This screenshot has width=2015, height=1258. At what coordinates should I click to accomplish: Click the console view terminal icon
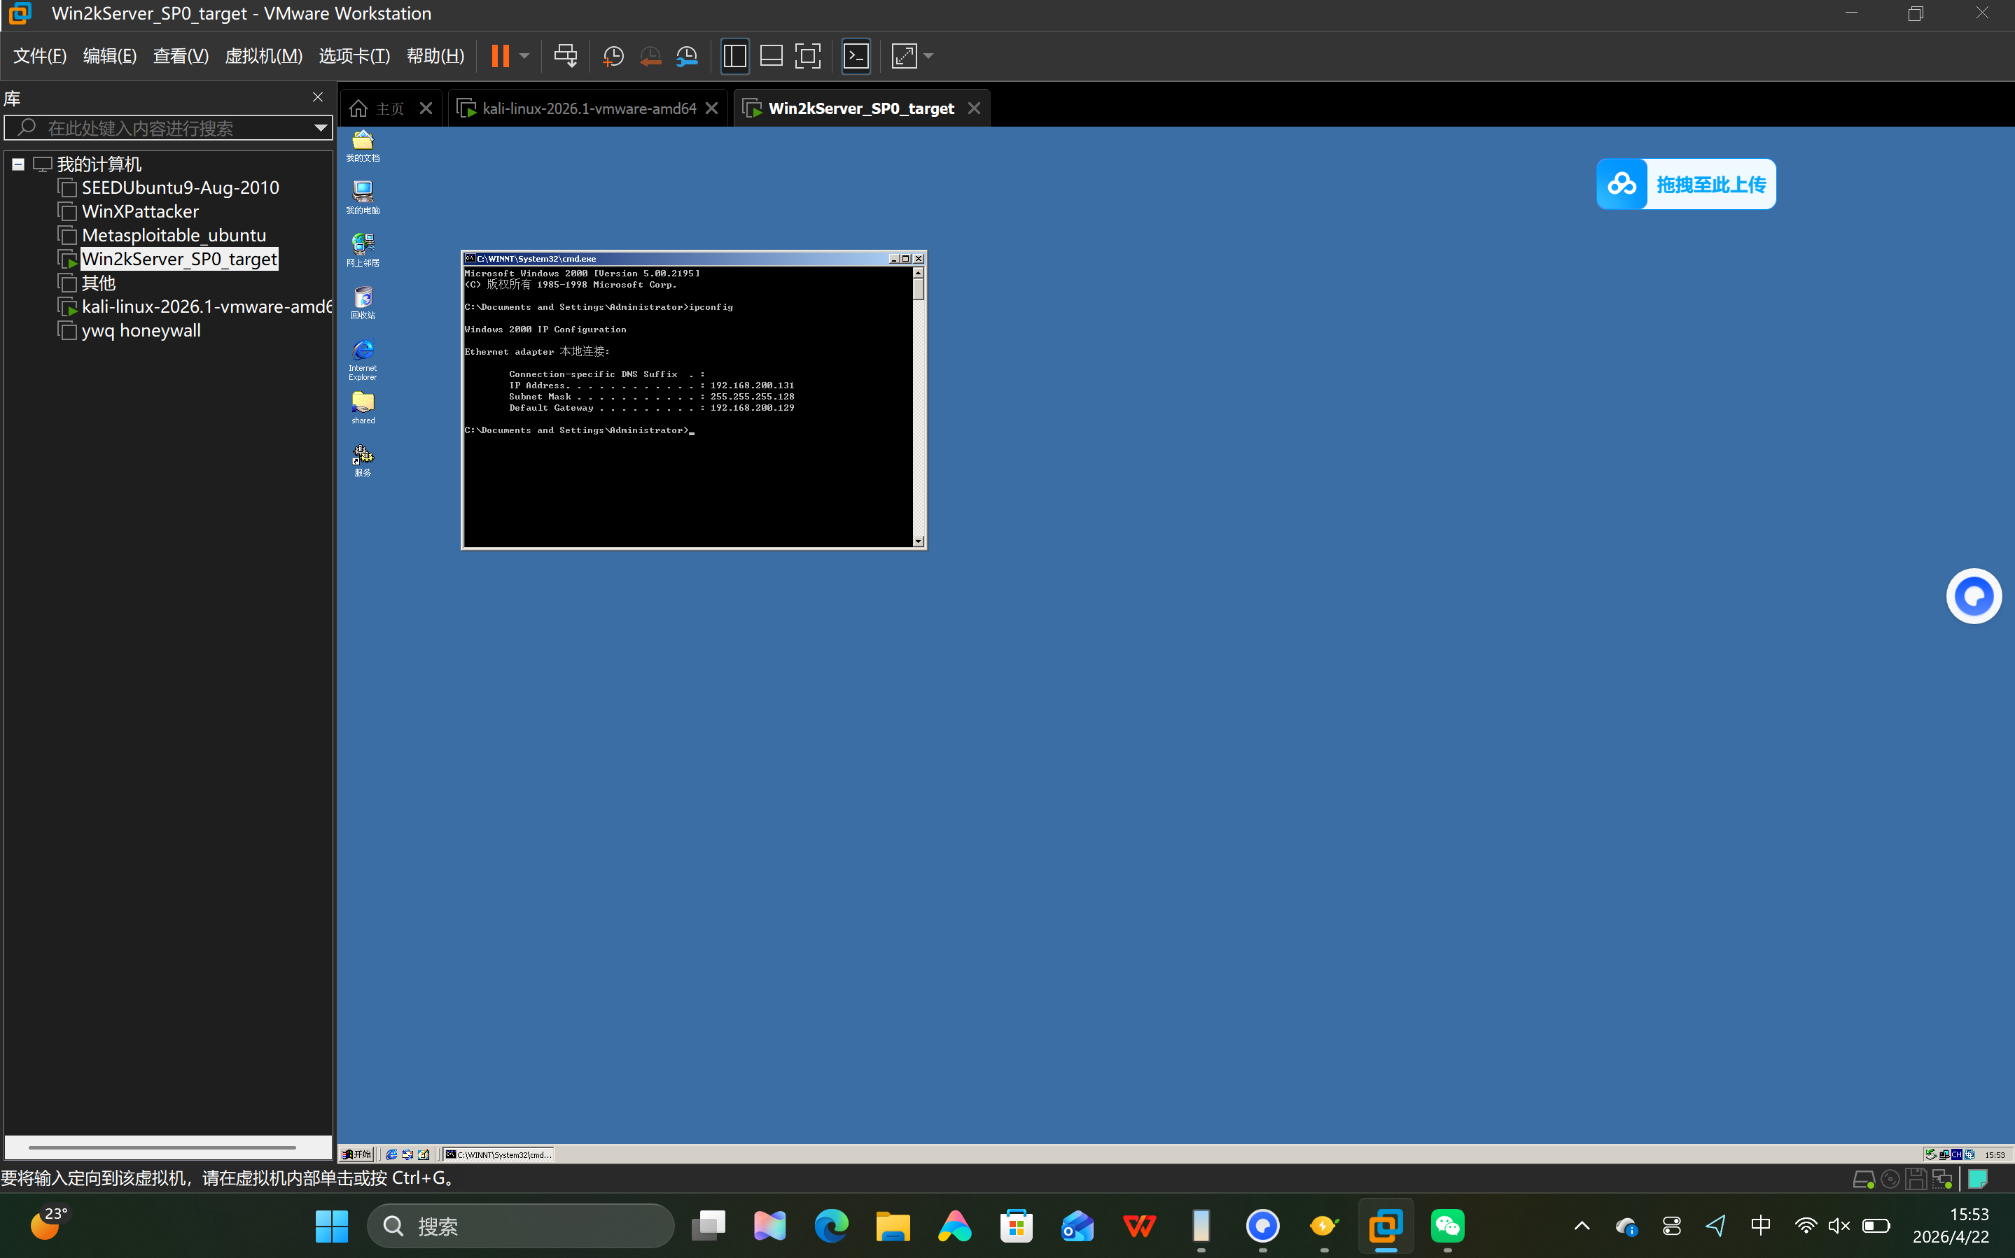pyautogui.click(x=856, y=56)
